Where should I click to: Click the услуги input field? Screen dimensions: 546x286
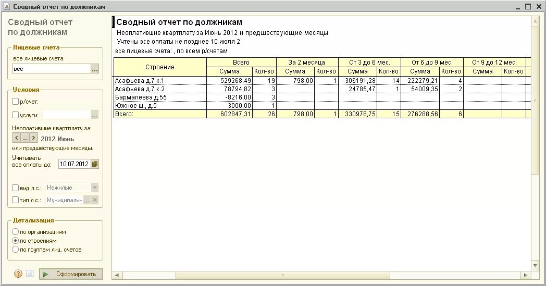click(x=67, y=115)
